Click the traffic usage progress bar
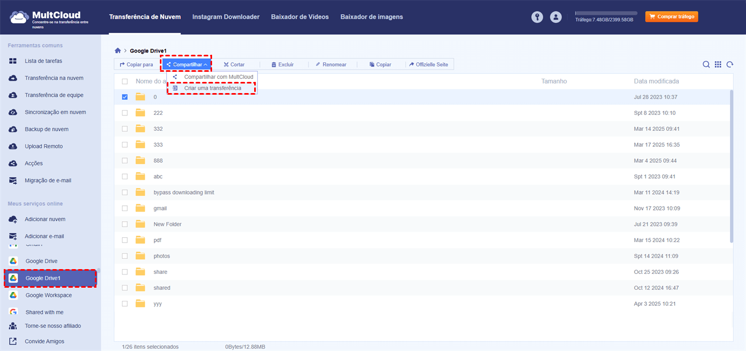 pos(606,13)
